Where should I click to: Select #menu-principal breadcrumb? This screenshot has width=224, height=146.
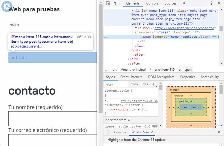[x=133, y=70]
